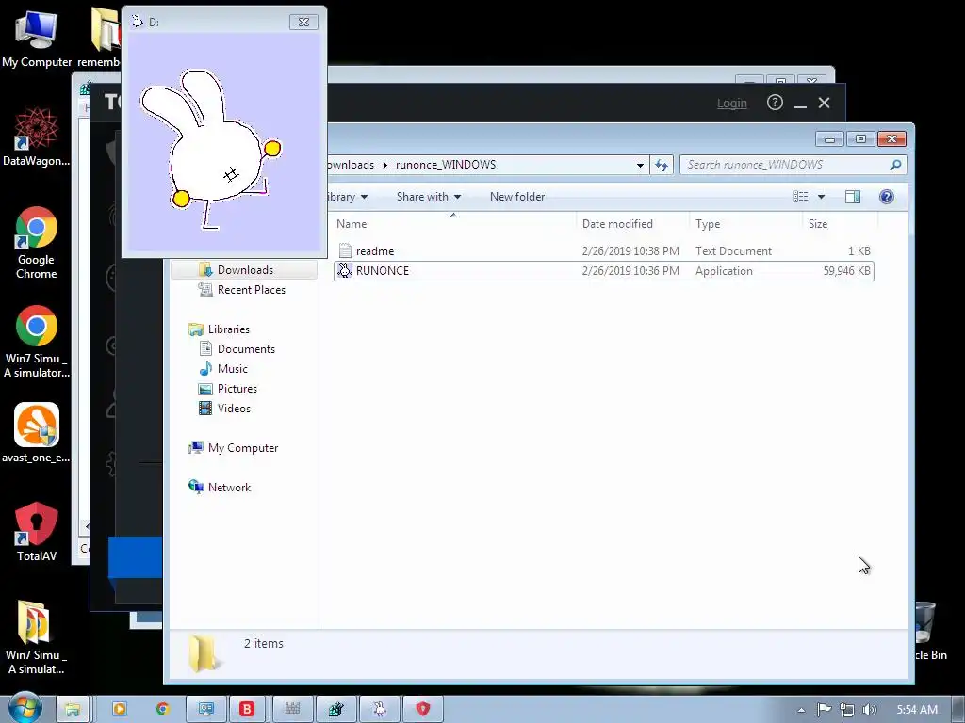Open the Music library
The image size is (965, 723).
click(232, 369)
